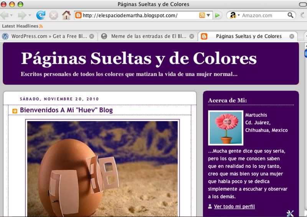Open the Bienvenidos A Mi "Huev" Blog post

[x=66, y=110]
